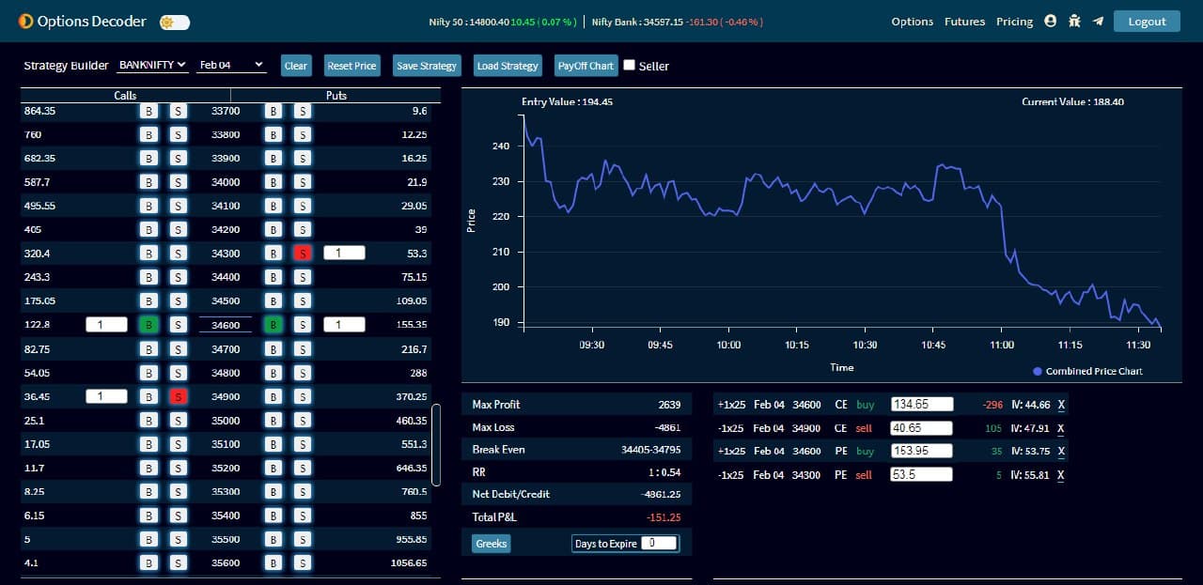The width and height of the screenshot is (1203, 585).
Task: Click the Options Decoder logo icon
Action: point(25,21)
